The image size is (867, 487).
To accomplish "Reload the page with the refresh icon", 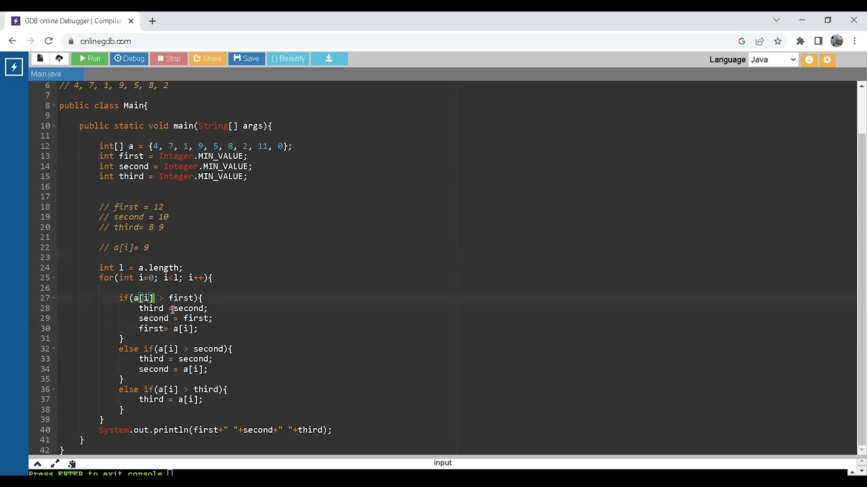I will (x=49, y=41).
